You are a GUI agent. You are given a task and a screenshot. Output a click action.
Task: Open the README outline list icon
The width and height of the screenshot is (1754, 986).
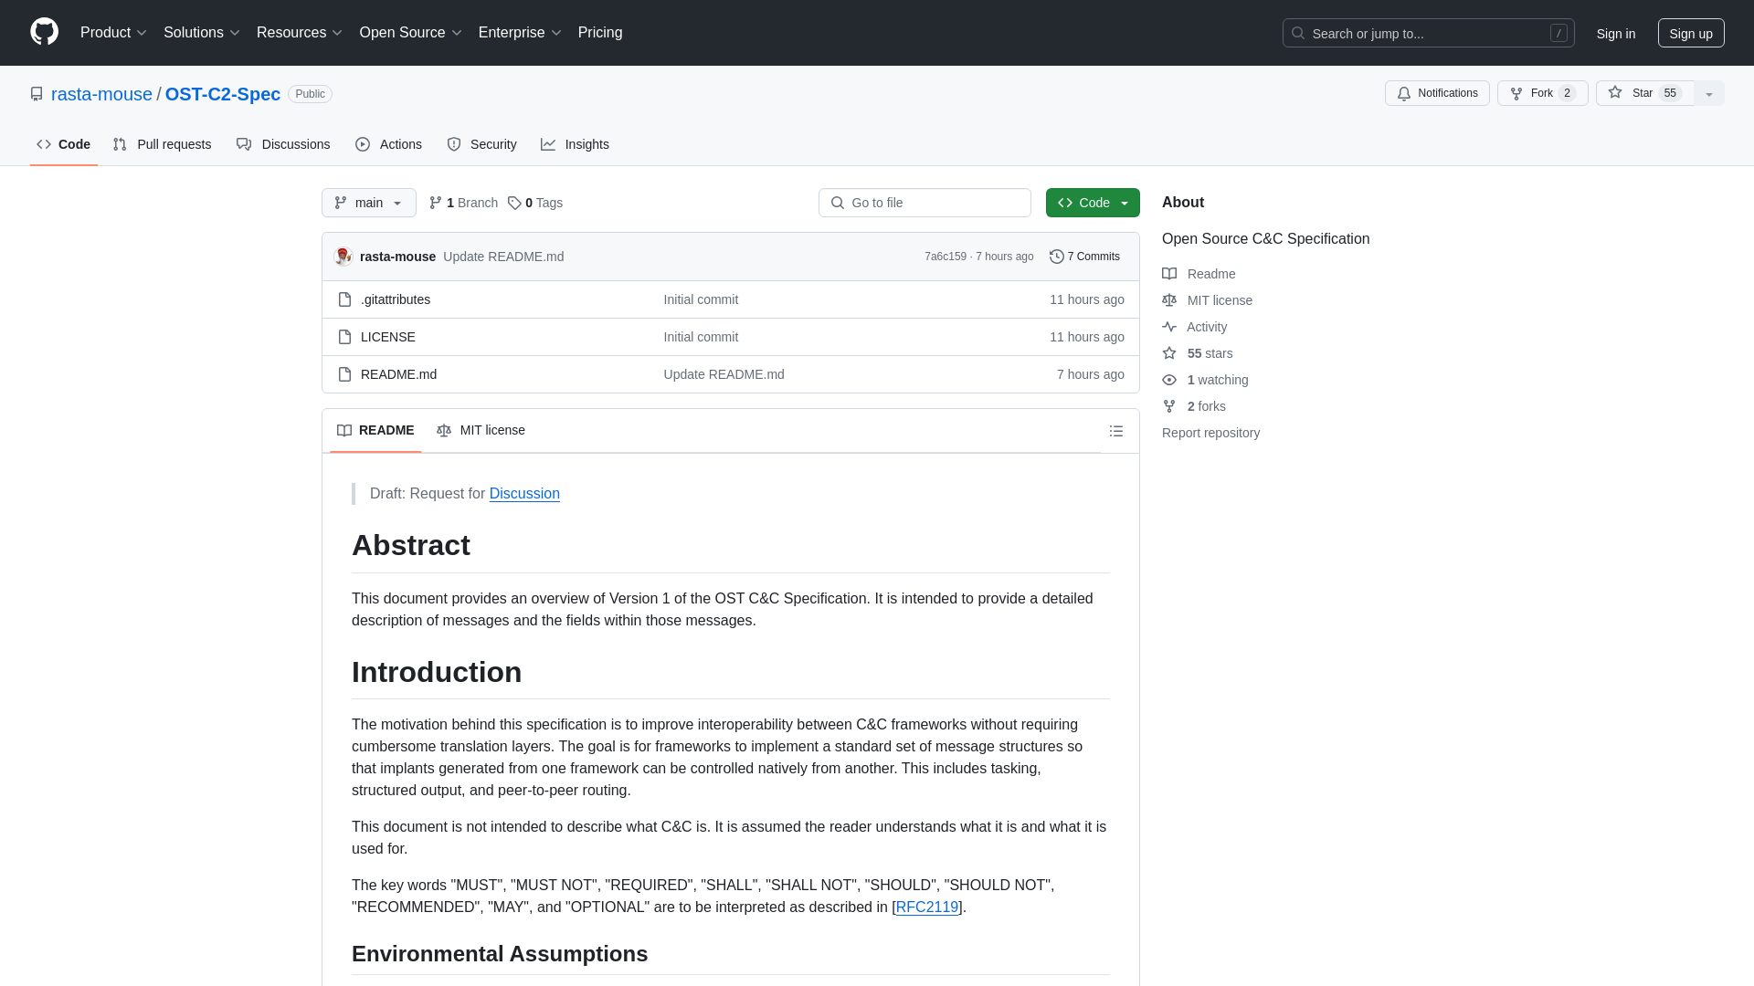pyautogui.click(x=1116, y=431)
